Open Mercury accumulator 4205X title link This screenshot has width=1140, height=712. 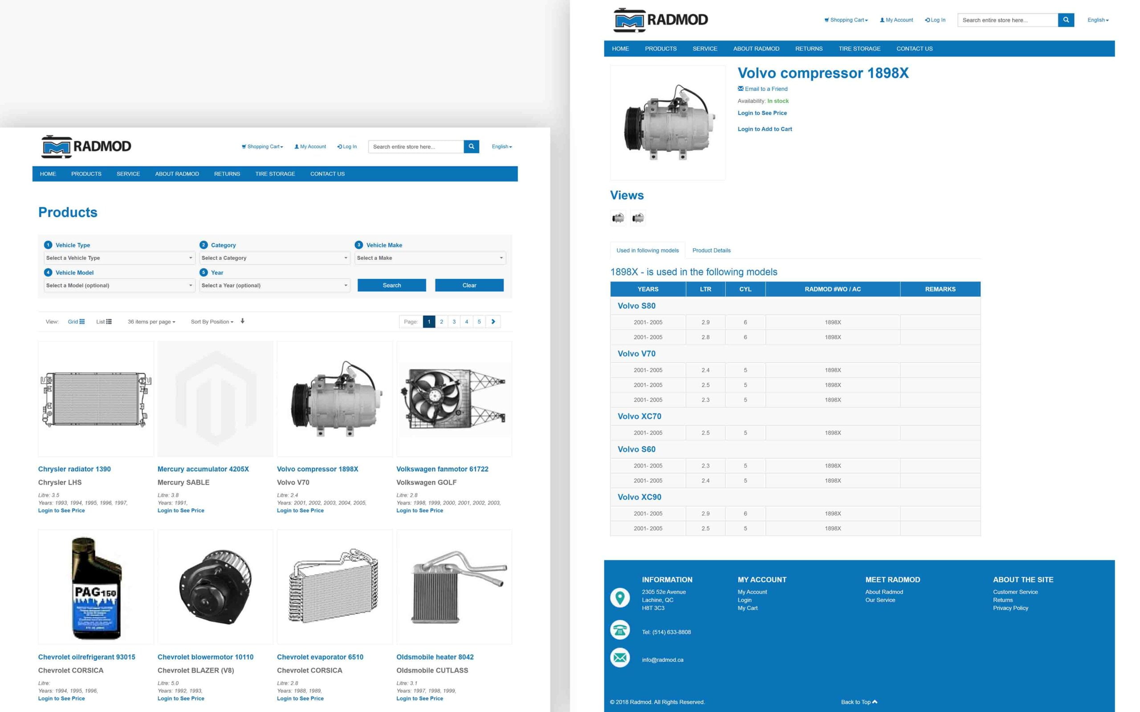pyautogui.click(x=203, y=469)
